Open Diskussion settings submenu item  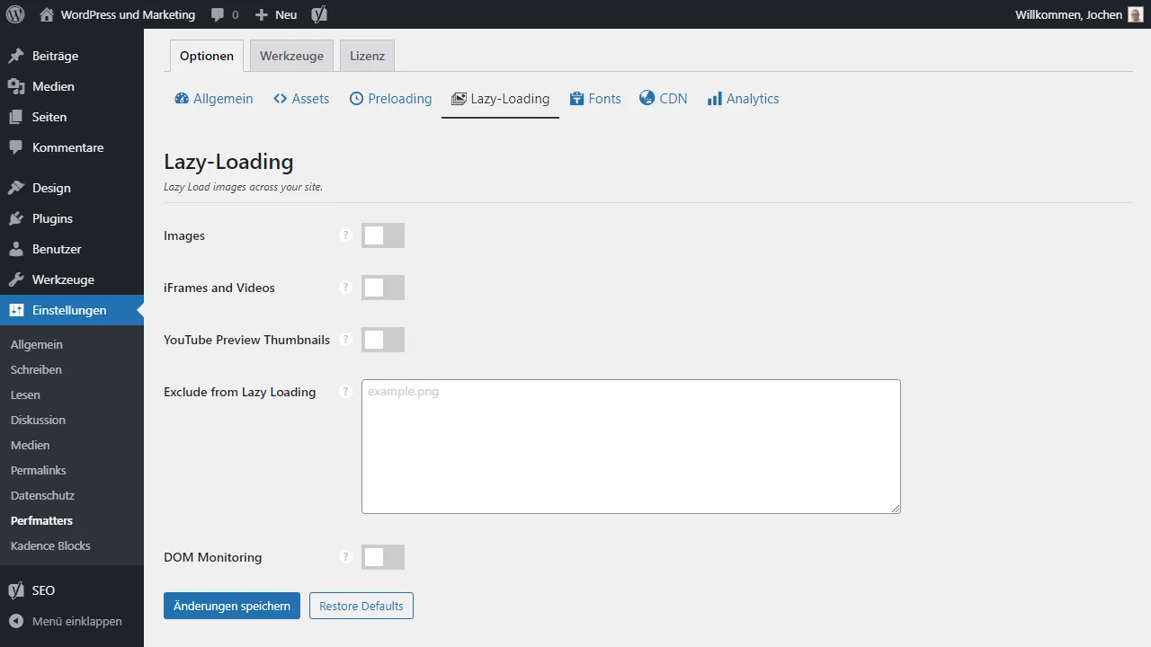point(38,420)
